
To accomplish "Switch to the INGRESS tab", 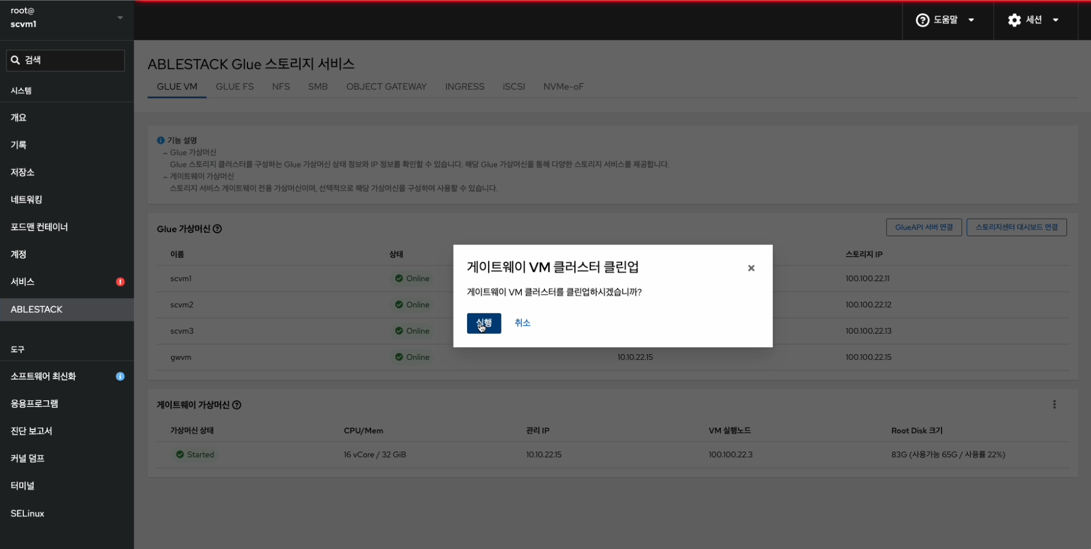I will click(465, 87).
